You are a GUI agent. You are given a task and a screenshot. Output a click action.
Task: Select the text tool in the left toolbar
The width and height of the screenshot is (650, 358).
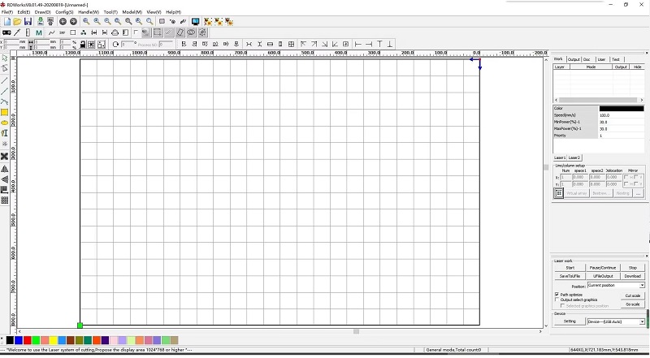5,133
